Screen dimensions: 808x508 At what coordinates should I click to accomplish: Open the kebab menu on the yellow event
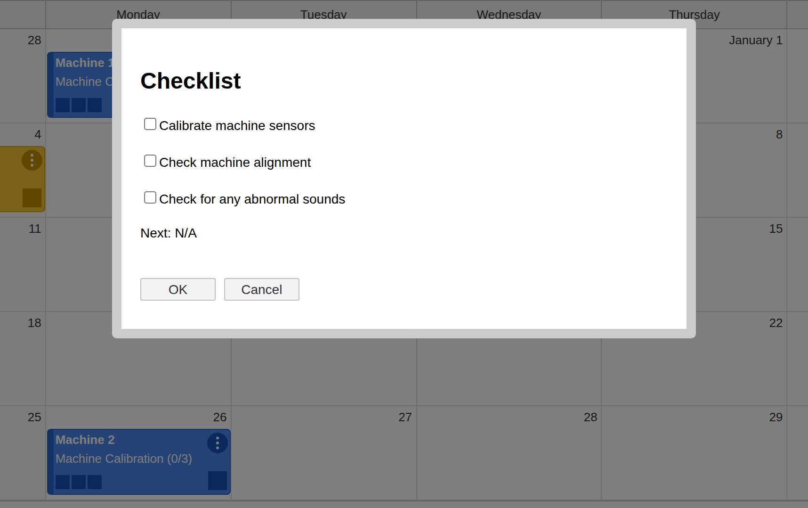click(x=31, y=160)
